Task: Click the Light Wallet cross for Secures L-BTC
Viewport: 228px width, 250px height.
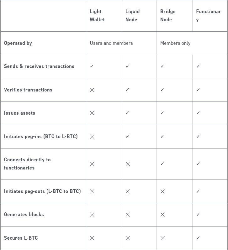Action: 92,238
